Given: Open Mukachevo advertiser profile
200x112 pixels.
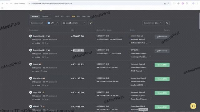Looking at the screenshot, I should 37,78.
